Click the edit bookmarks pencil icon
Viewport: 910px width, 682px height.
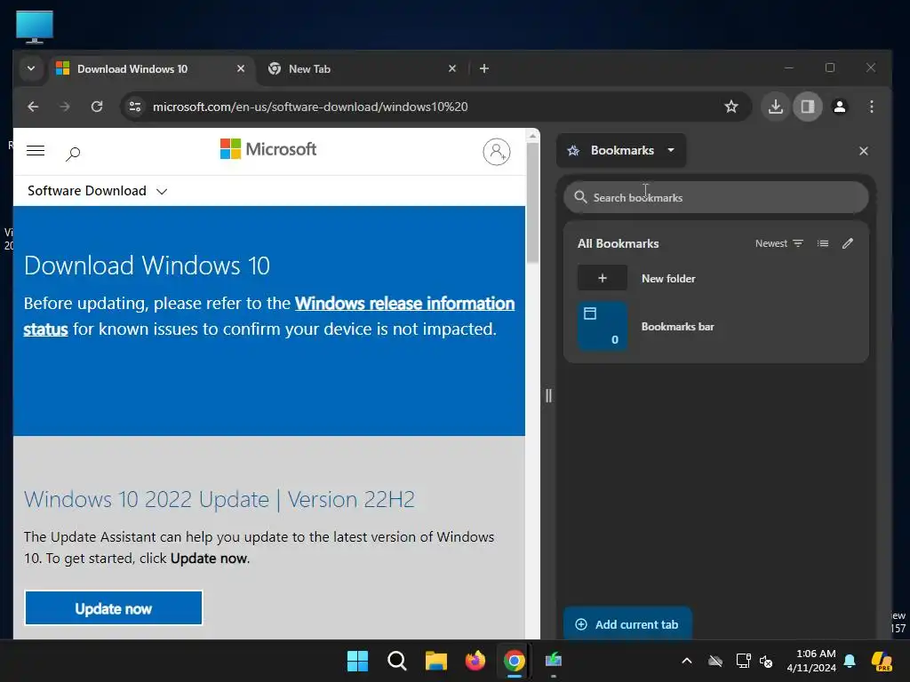click(848, 243)
